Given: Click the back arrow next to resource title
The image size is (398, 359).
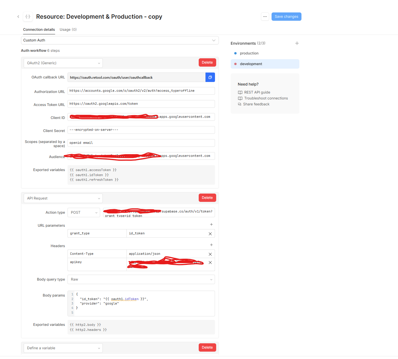Looking at the screenshot, I should [18, 17].
